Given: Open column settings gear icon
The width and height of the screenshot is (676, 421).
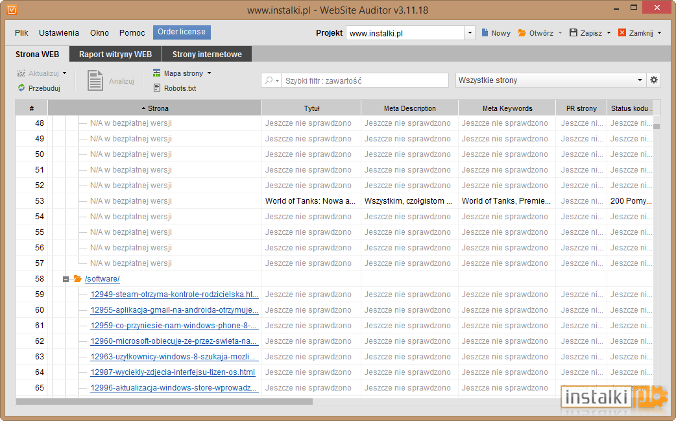Looking at the screenshot, I should 654,80.
